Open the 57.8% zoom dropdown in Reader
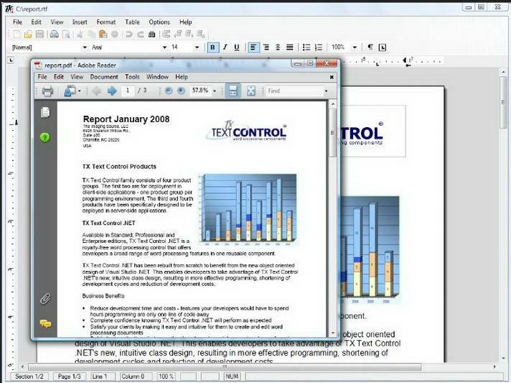The width and height of the screenshot is (511, 383). pyautogui.click(x=215, y=91)
